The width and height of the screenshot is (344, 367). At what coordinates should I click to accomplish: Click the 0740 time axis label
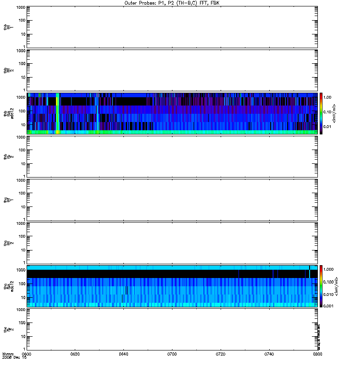click(269, 354)
